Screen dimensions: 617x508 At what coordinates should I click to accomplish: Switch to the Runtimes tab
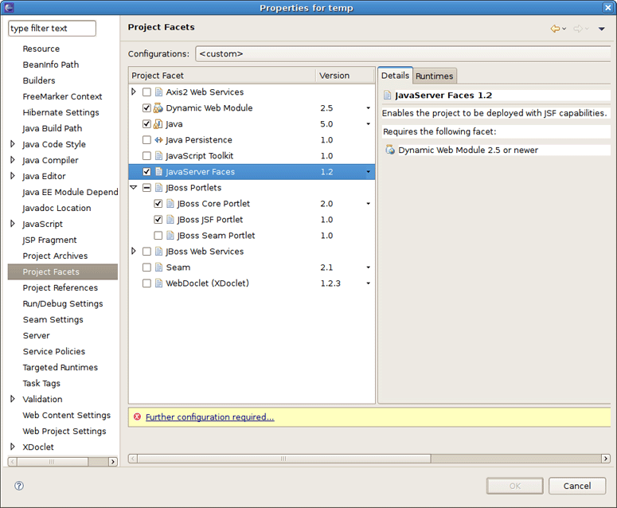tap(435, 76)
